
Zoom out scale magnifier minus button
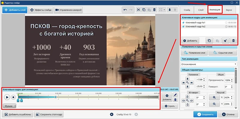(214, 104)
